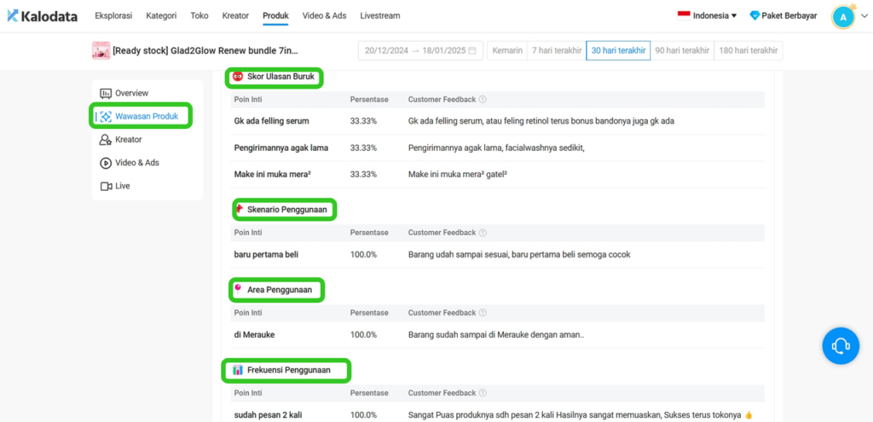873x422 pixels.
Task: Open Overview in the sidebar
Action: tap(124, 93)
